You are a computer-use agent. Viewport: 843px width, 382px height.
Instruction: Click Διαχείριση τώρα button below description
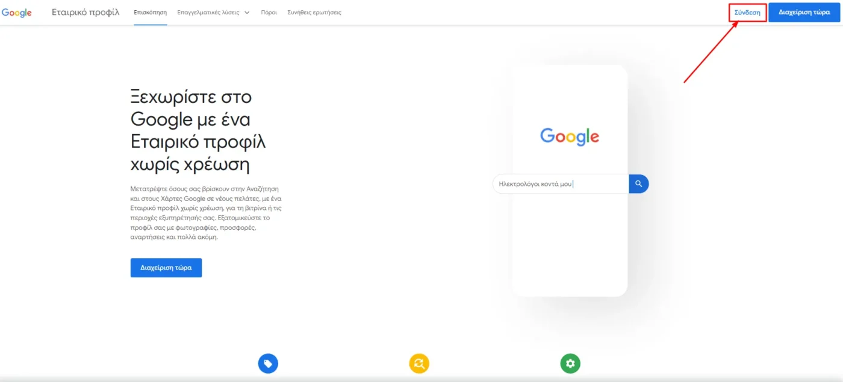point(166,268)
